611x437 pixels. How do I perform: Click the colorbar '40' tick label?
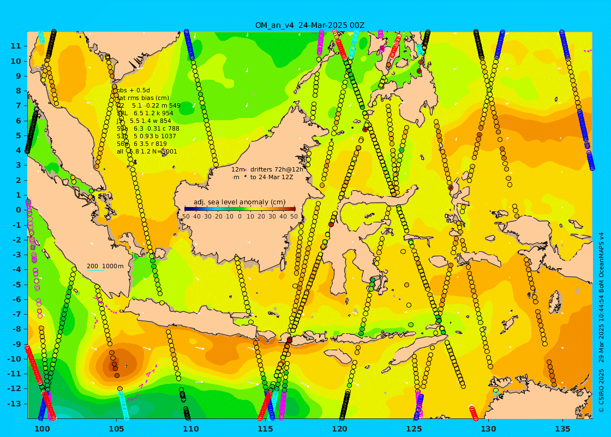click(x=283, y=216)
